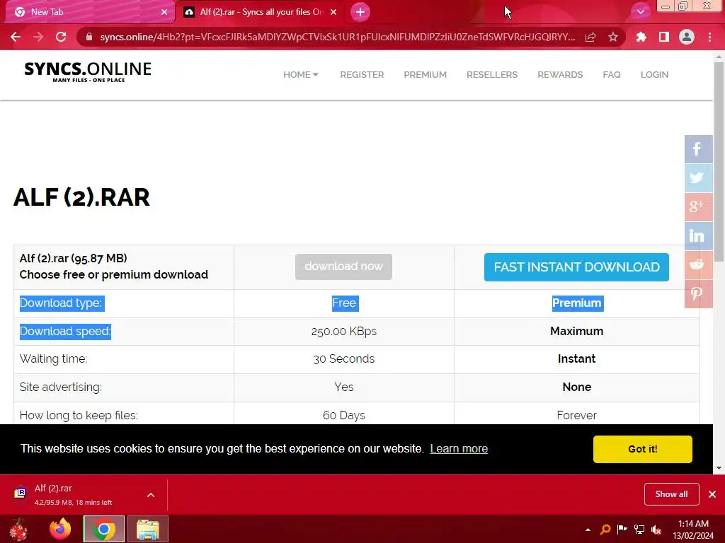Open File Explorer from the taskbar
725x543 pixels.
click(148, 529)
